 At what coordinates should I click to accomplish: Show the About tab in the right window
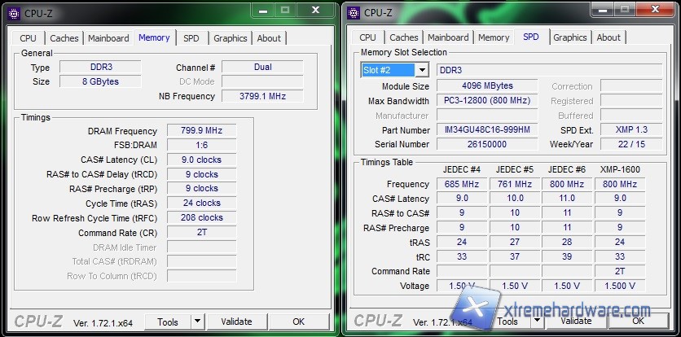[x=609, y=37]
